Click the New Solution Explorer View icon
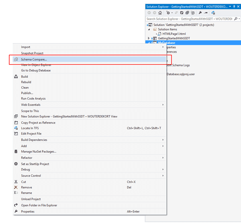Viewport: 241px width, 224px height. [x=16, y=116]
